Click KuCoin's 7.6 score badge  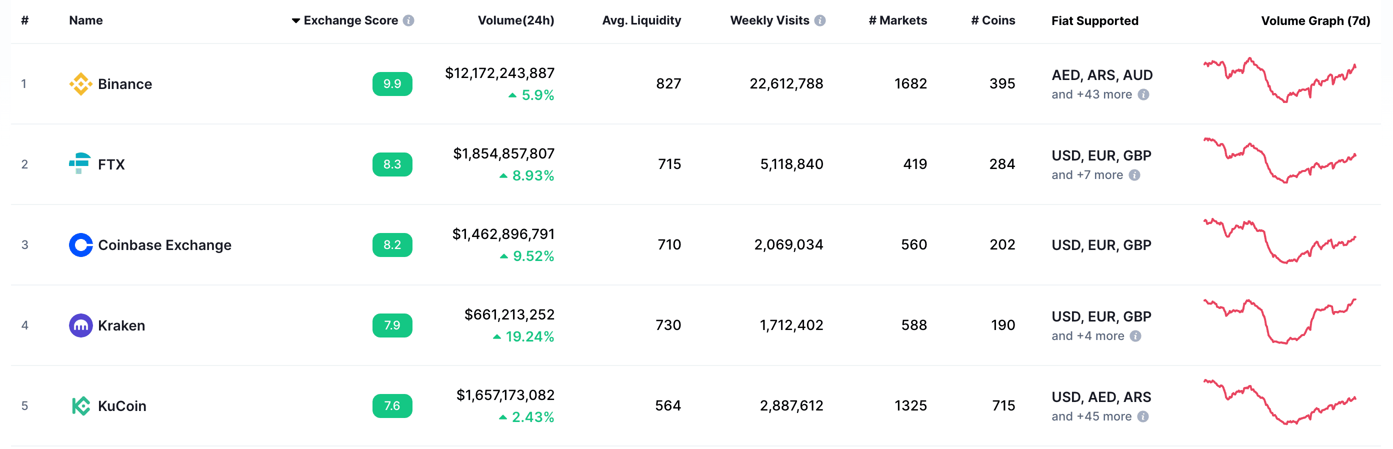coord(392,406)
